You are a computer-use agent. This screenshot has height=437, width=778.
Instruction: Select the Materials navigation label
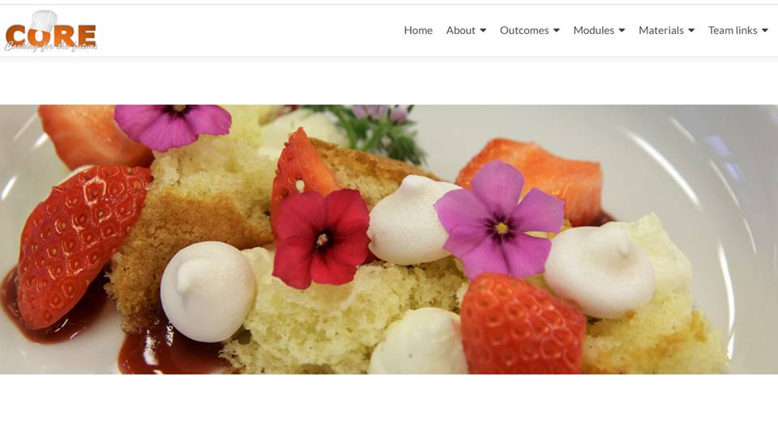pyautogui.click(x=661, y=30)
